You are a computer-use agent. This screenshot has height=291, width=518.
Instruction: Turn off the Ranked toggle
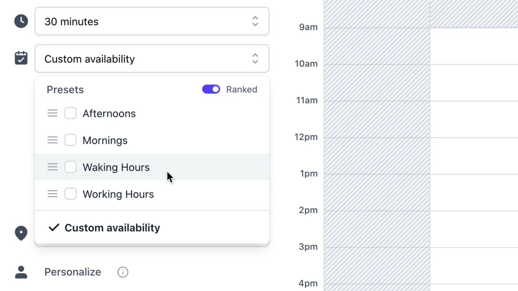click(x=211, y=89)
